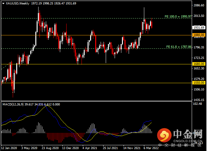
Task: Click the 12 Jan 2020 date label
Action: coord(9,148)
